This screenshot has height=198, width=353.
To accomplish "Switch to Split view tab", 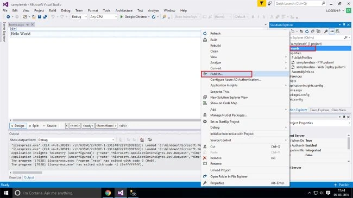I will tap(34, 126).
